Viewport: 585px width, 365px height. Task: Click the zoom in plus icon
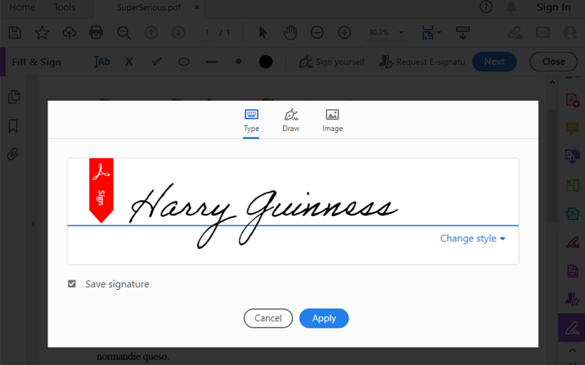click(344, 33)
